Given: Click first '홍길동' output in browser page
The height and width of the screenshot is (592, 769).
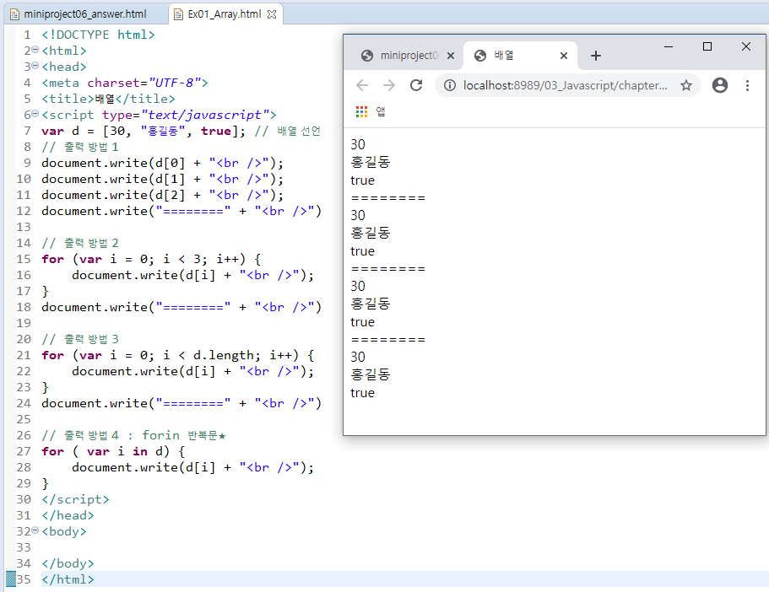Looking at the screenshot, I should pos(371,162).
